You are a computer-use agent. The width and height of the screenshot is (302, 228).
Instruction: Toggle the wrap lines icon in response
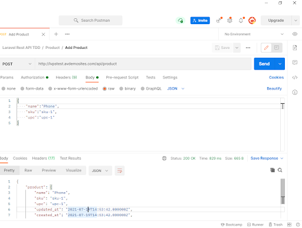[x=120, y=170]
